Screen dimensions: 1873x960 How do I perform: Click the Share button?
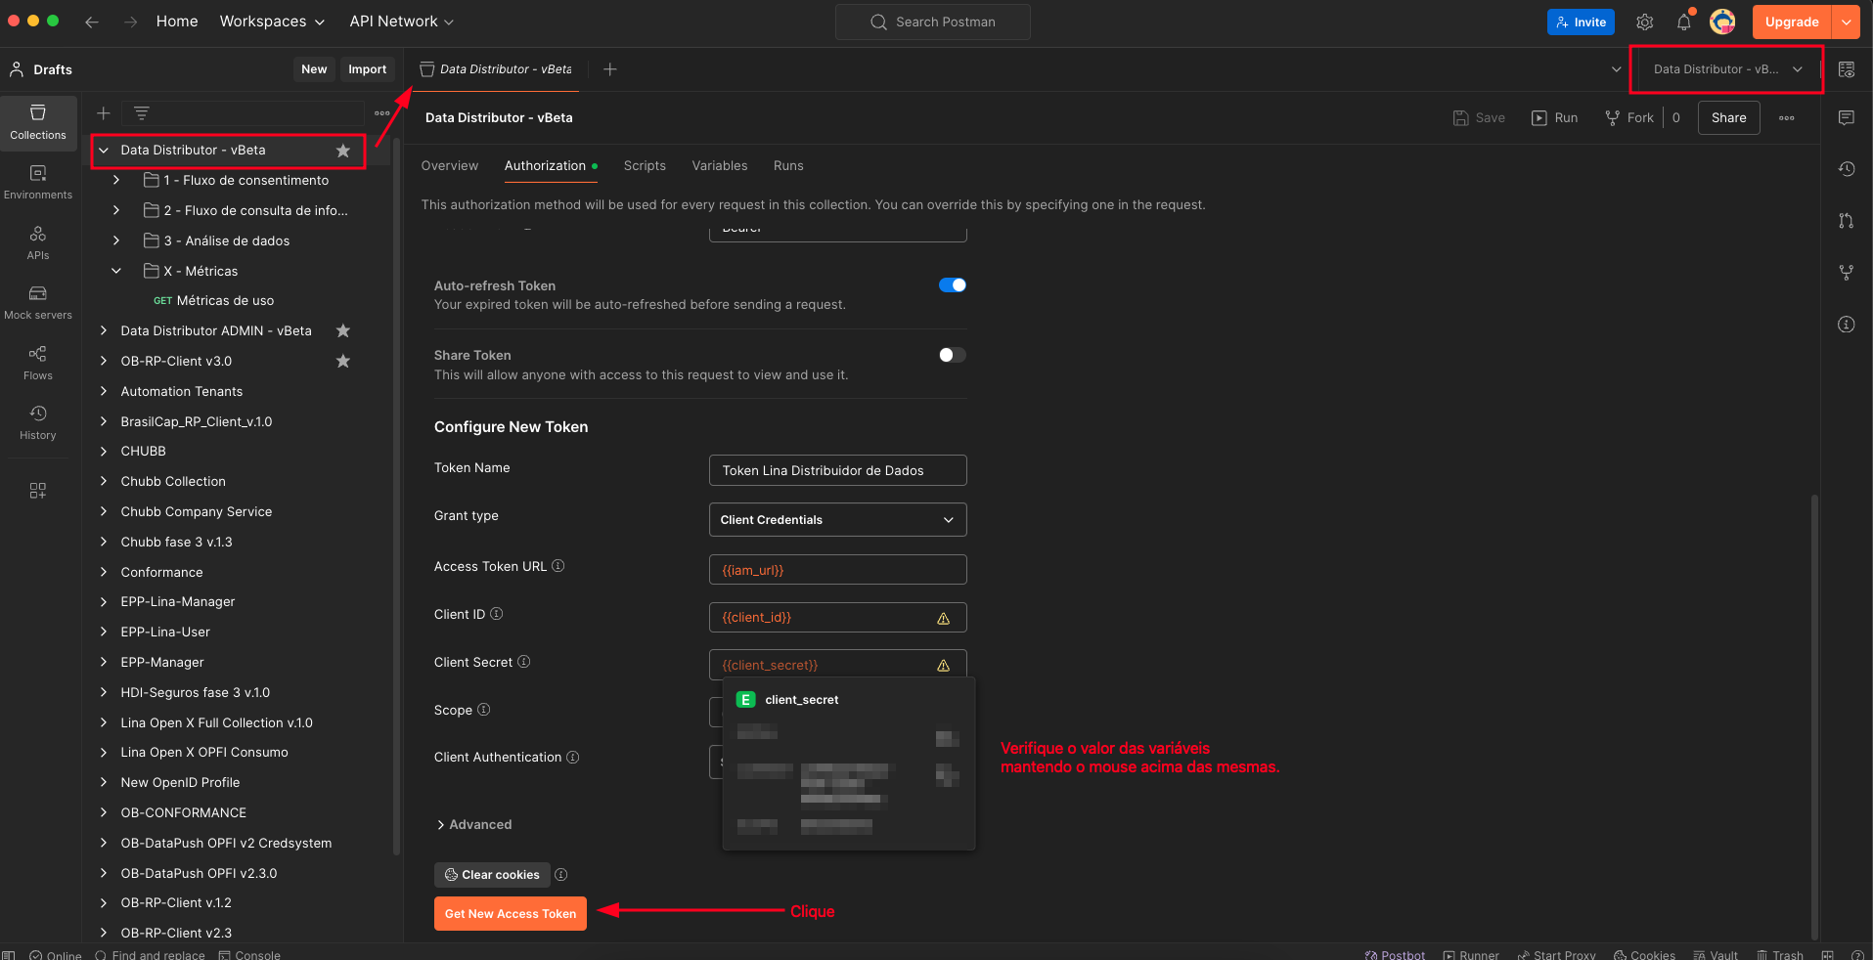[x=1728, y=118]
